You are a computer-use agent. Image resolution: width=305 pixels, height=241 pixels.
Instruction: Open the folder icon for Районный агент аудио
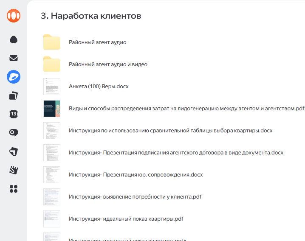coord(52,42)
